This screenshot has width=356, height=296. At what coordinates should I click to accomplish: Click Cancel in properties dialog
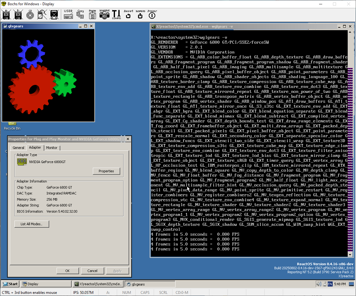coord(93,271)
